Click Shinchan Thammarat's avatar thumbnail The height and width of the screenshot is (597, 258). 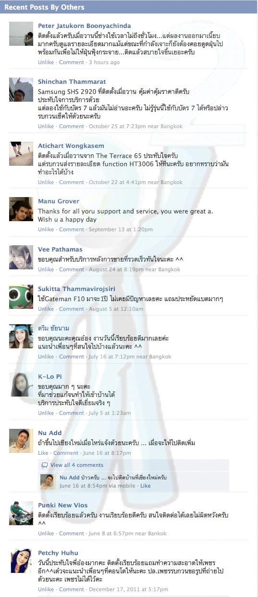pos(21,90)
